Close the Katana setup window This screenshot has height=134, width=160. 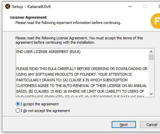pyautogui.click(x=159, y=6)
